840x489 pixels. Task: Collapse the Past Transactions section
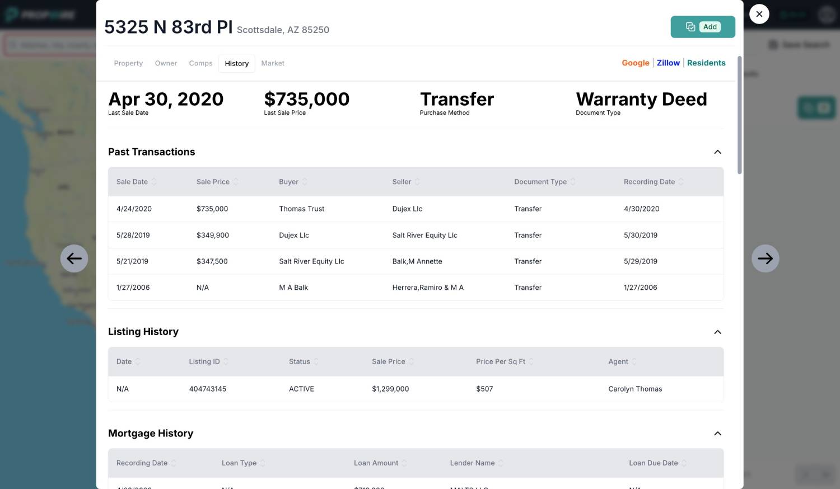pyautogui.click(x=717, y=152)
